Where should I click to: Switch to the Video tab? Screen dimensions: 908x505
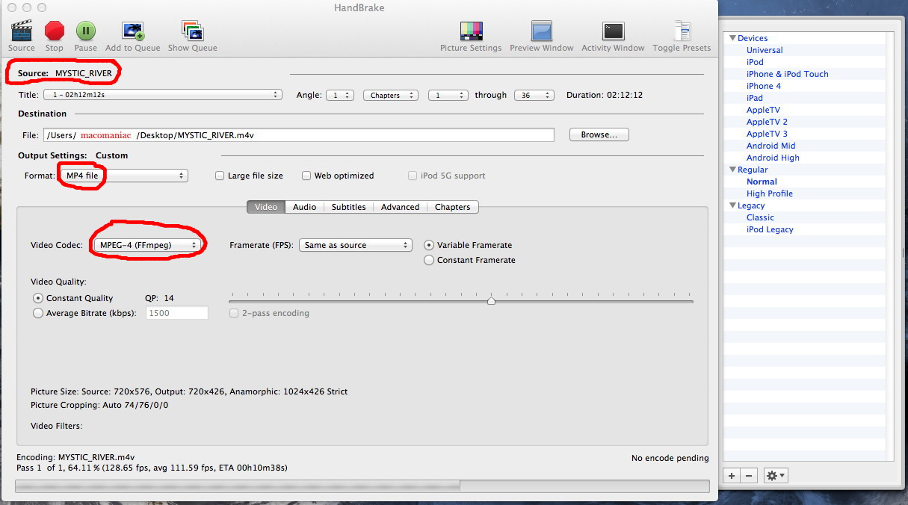(x=266, y=207)
